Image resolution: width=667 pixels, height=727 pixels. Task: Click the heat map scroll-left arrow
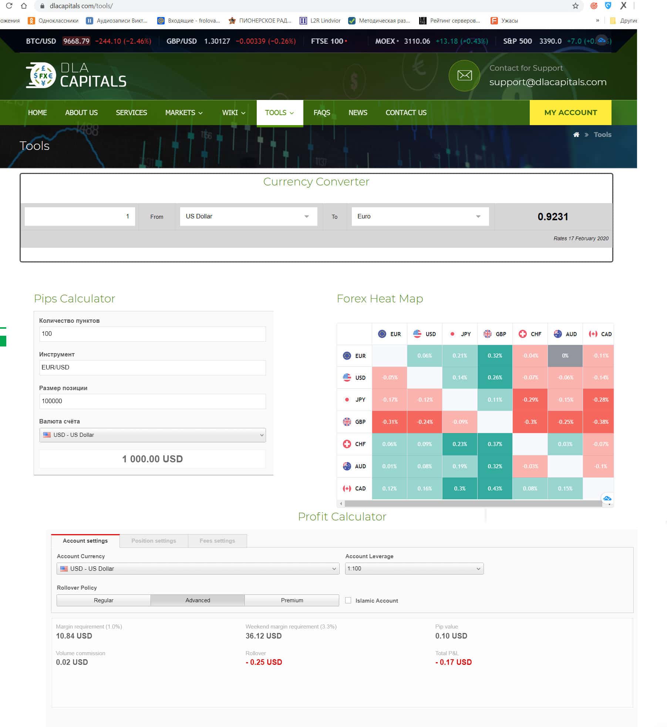point(341,503)
